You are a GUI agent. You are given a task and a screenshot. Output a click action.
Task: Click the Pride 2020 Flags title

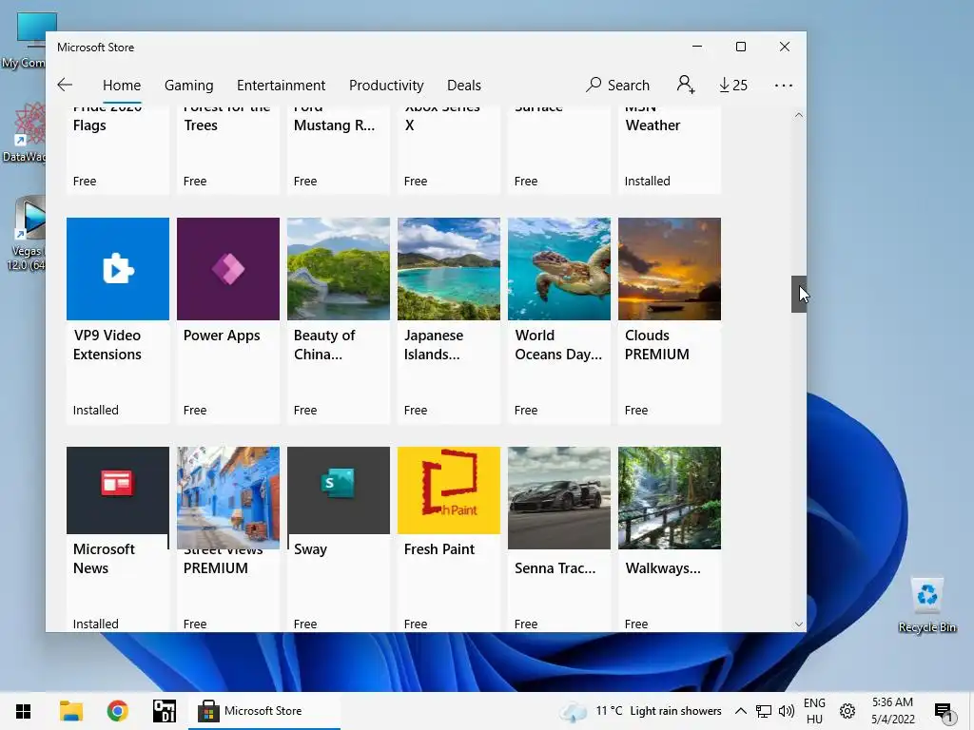point(107,119)
